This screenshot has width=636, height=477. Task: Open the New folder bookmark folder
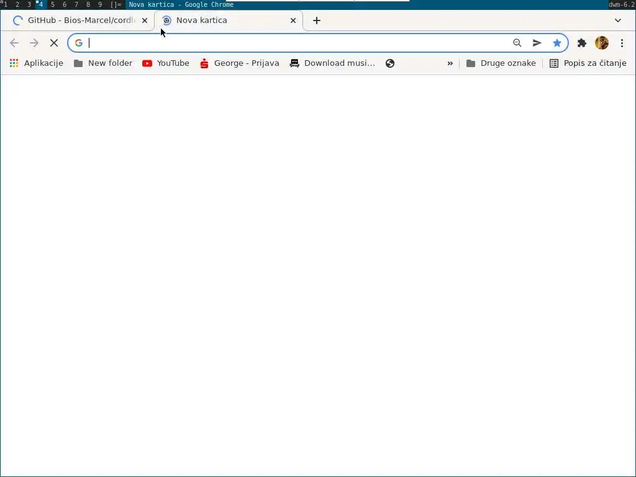tap(103, 63)
